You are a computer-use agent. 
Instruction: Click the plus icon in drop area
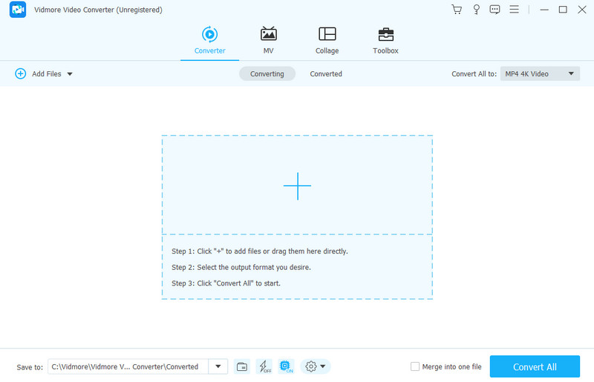point(297,185)
